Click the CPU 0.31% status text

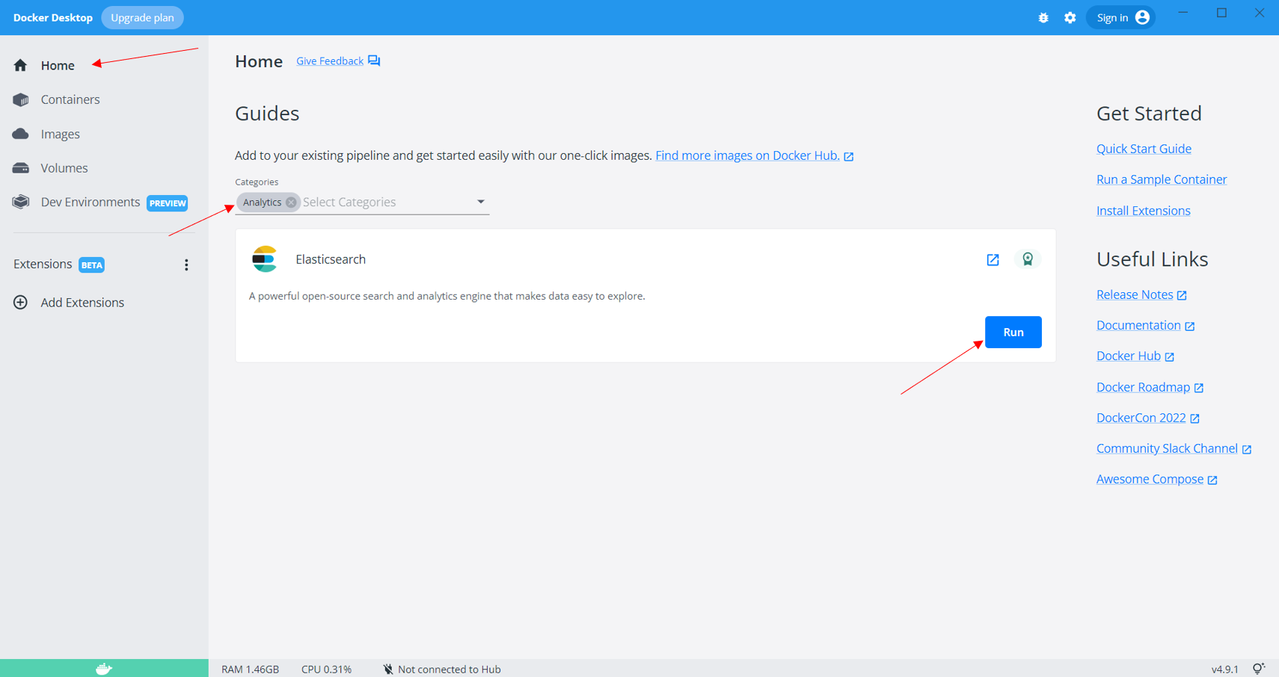point(326,670)
